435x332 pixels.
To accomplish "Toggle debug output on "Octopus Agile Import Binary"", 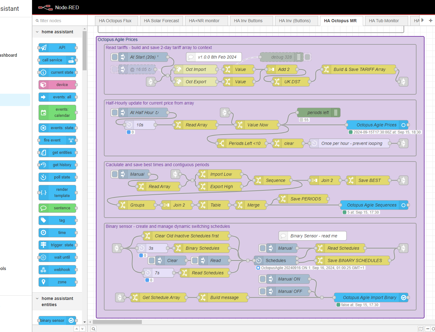I will pyautogui.click(x=404, y=297).
